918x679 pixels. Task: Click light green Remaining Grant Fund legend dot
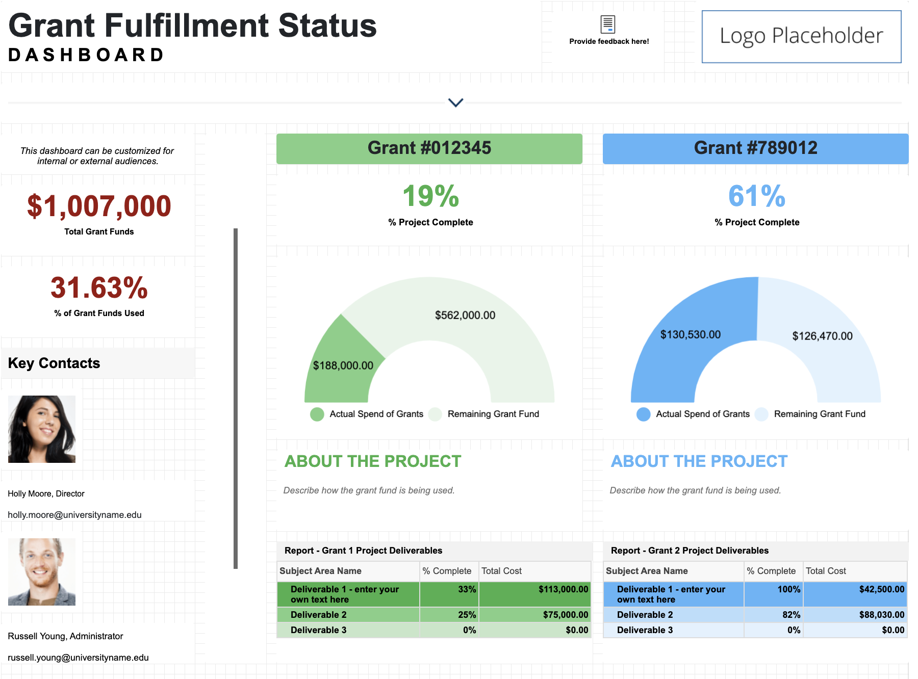click(x=435, y=414)
